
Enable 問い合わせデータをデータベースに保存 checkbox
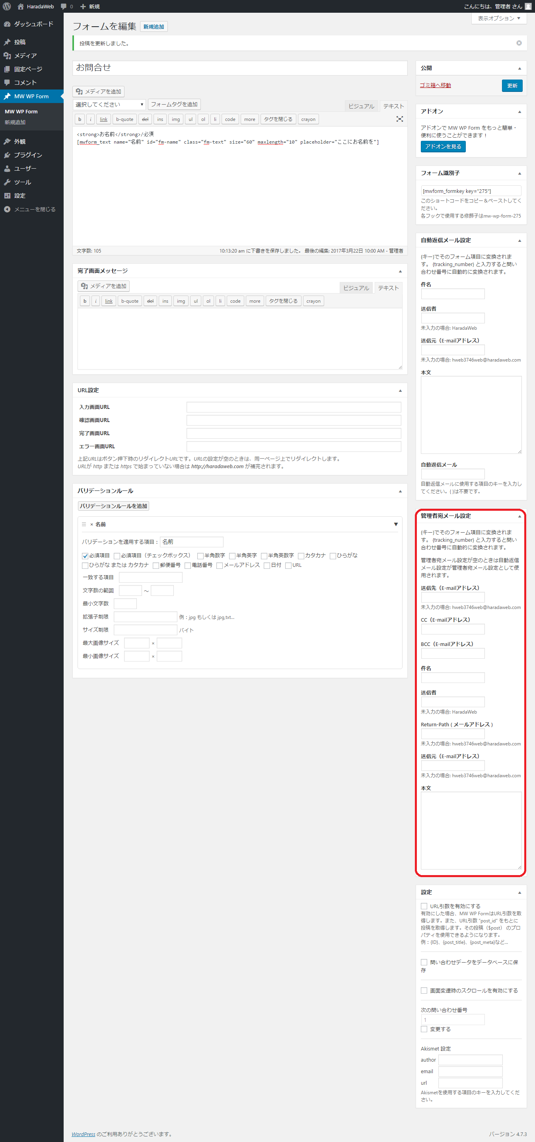(424, 962)
